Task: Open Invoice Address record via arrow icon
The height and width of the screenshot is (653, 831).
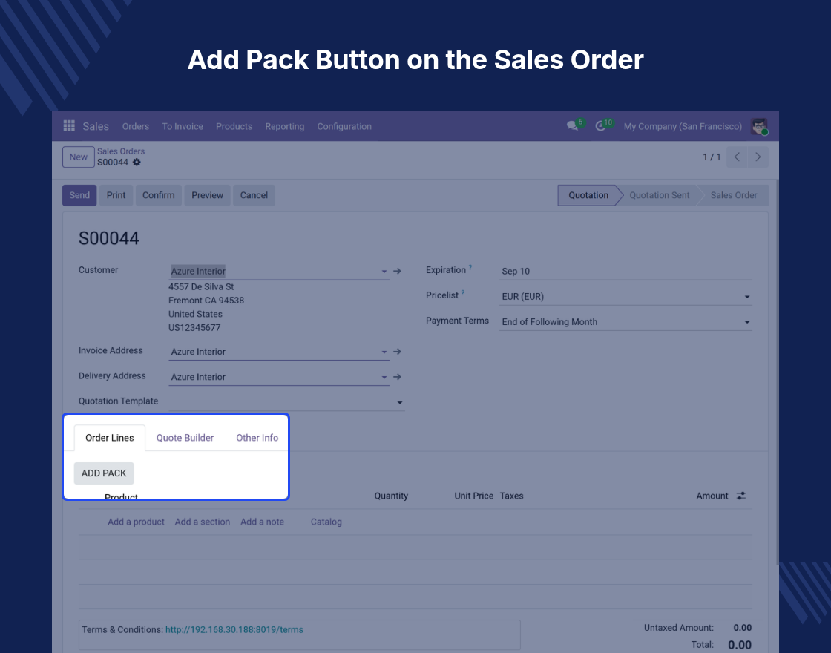Action: click(x=397, y=352)
